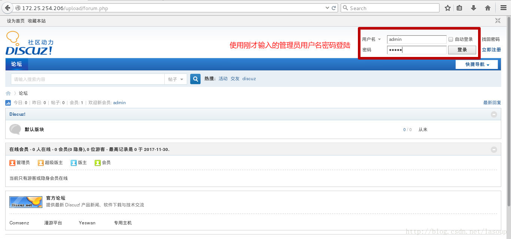Open the 用户名 login type dropdown
Image resolution: width=511 pixels, height=239 pixels.
pyautogui.click(x=371, y=39)
